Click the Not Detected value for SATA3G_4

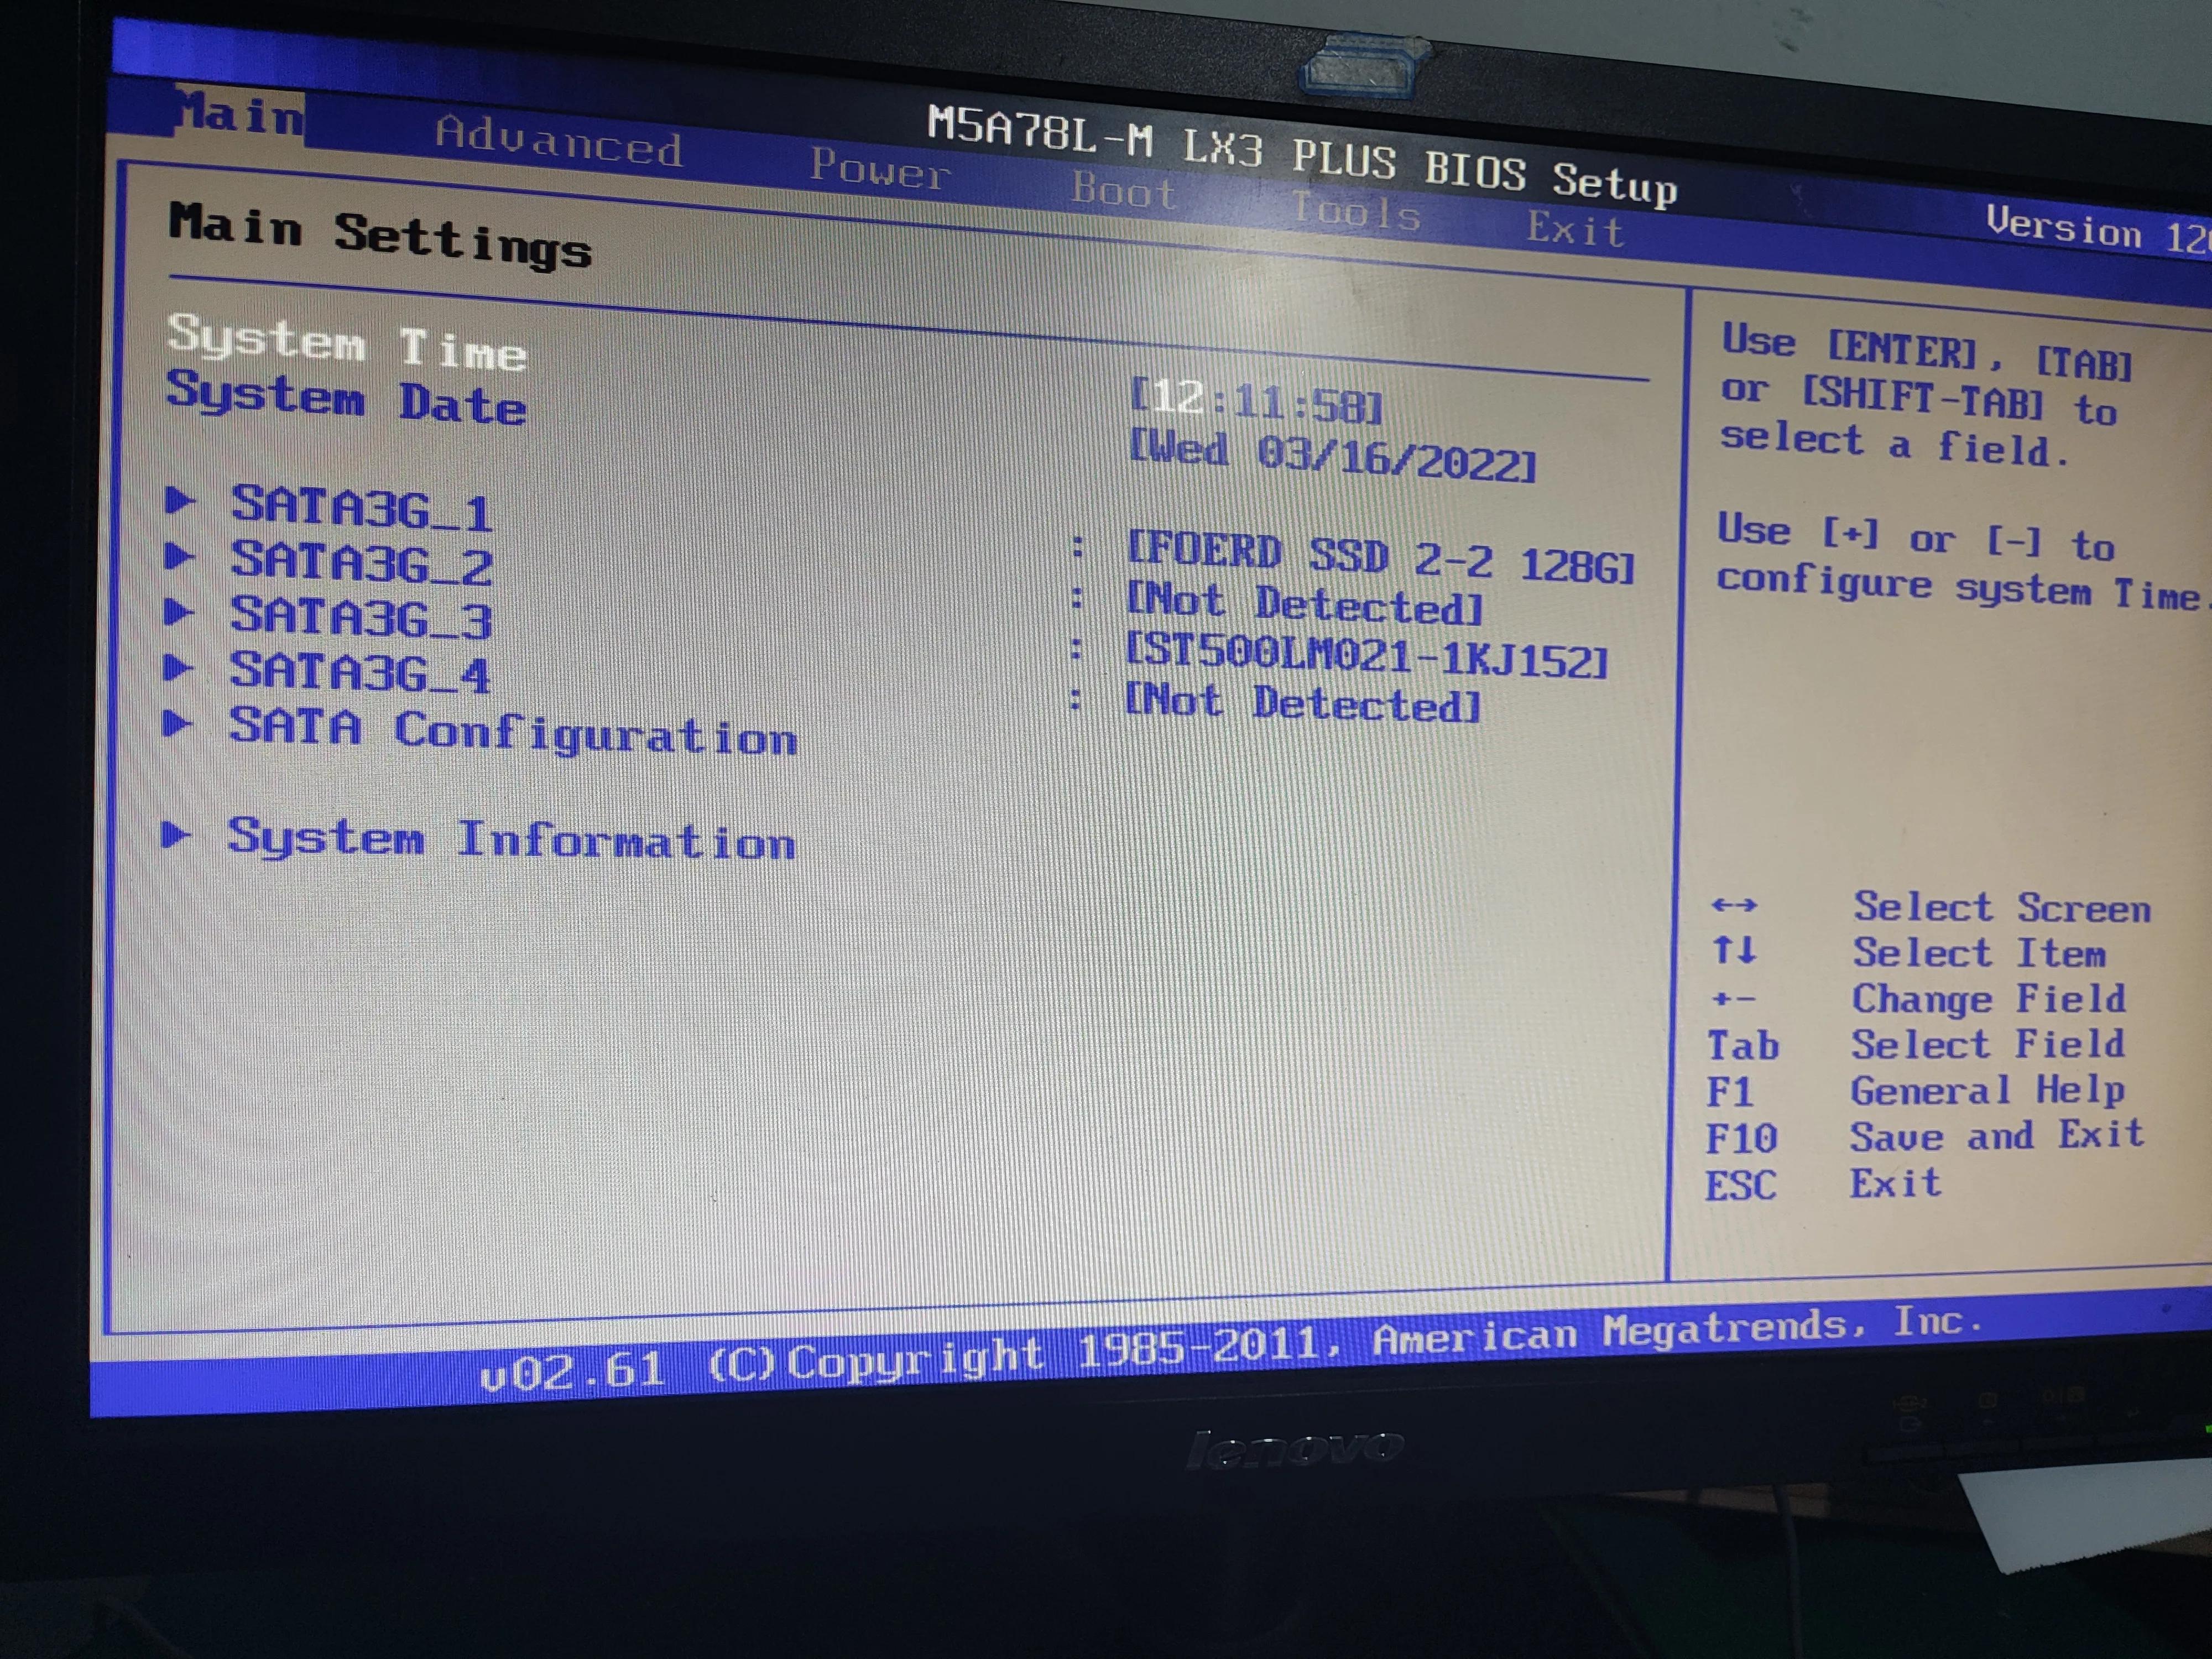coord(1302,702)
